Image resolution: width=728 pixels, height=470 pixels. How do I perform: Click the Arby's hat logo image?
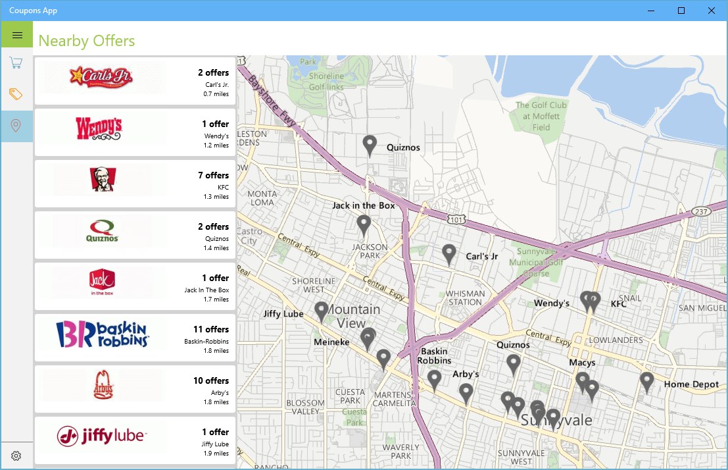pos(103,385)
